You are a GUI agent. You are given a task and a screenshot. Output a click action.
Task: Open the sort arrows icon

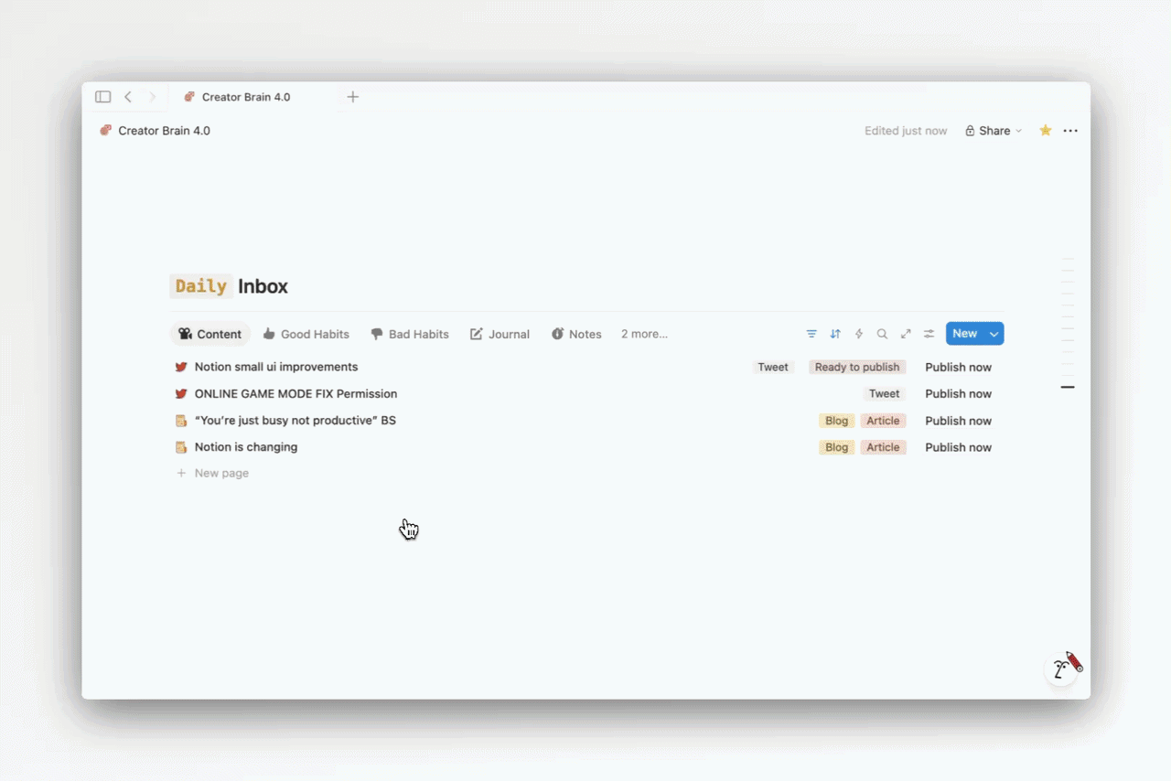click(835, 334)
